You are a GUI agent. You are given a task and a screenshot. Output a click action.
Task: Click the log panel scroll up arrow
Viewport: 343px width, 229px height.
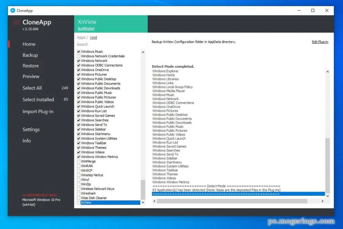tap(328, 72)
